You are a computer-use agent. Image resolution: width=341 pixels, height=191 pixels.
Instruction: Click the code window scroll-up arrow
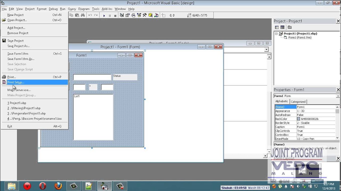coord(269,57)
